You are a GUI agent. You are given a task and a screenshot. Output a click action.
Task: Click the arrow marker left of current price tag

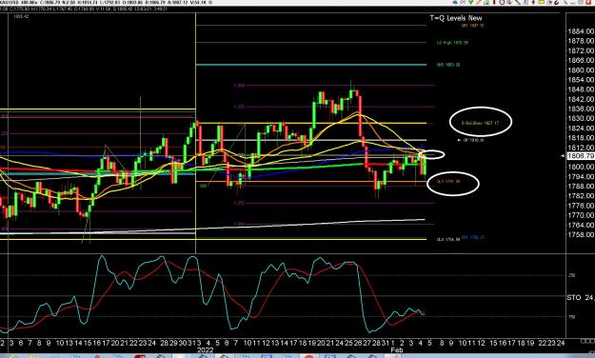[564, 155]
